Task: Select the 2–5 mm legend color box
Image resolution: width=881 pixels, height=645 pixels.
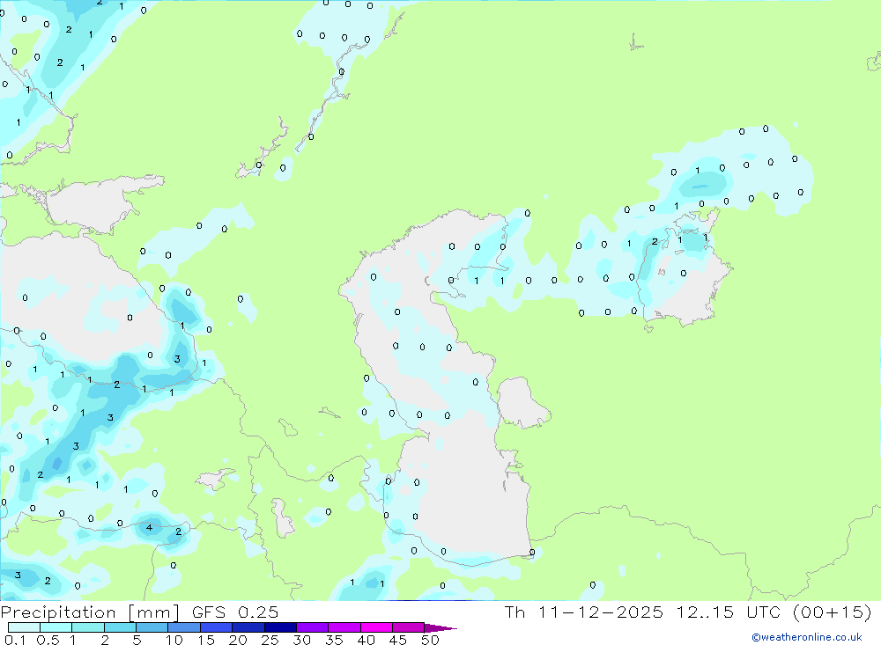Action: click(x=120, y=627)
